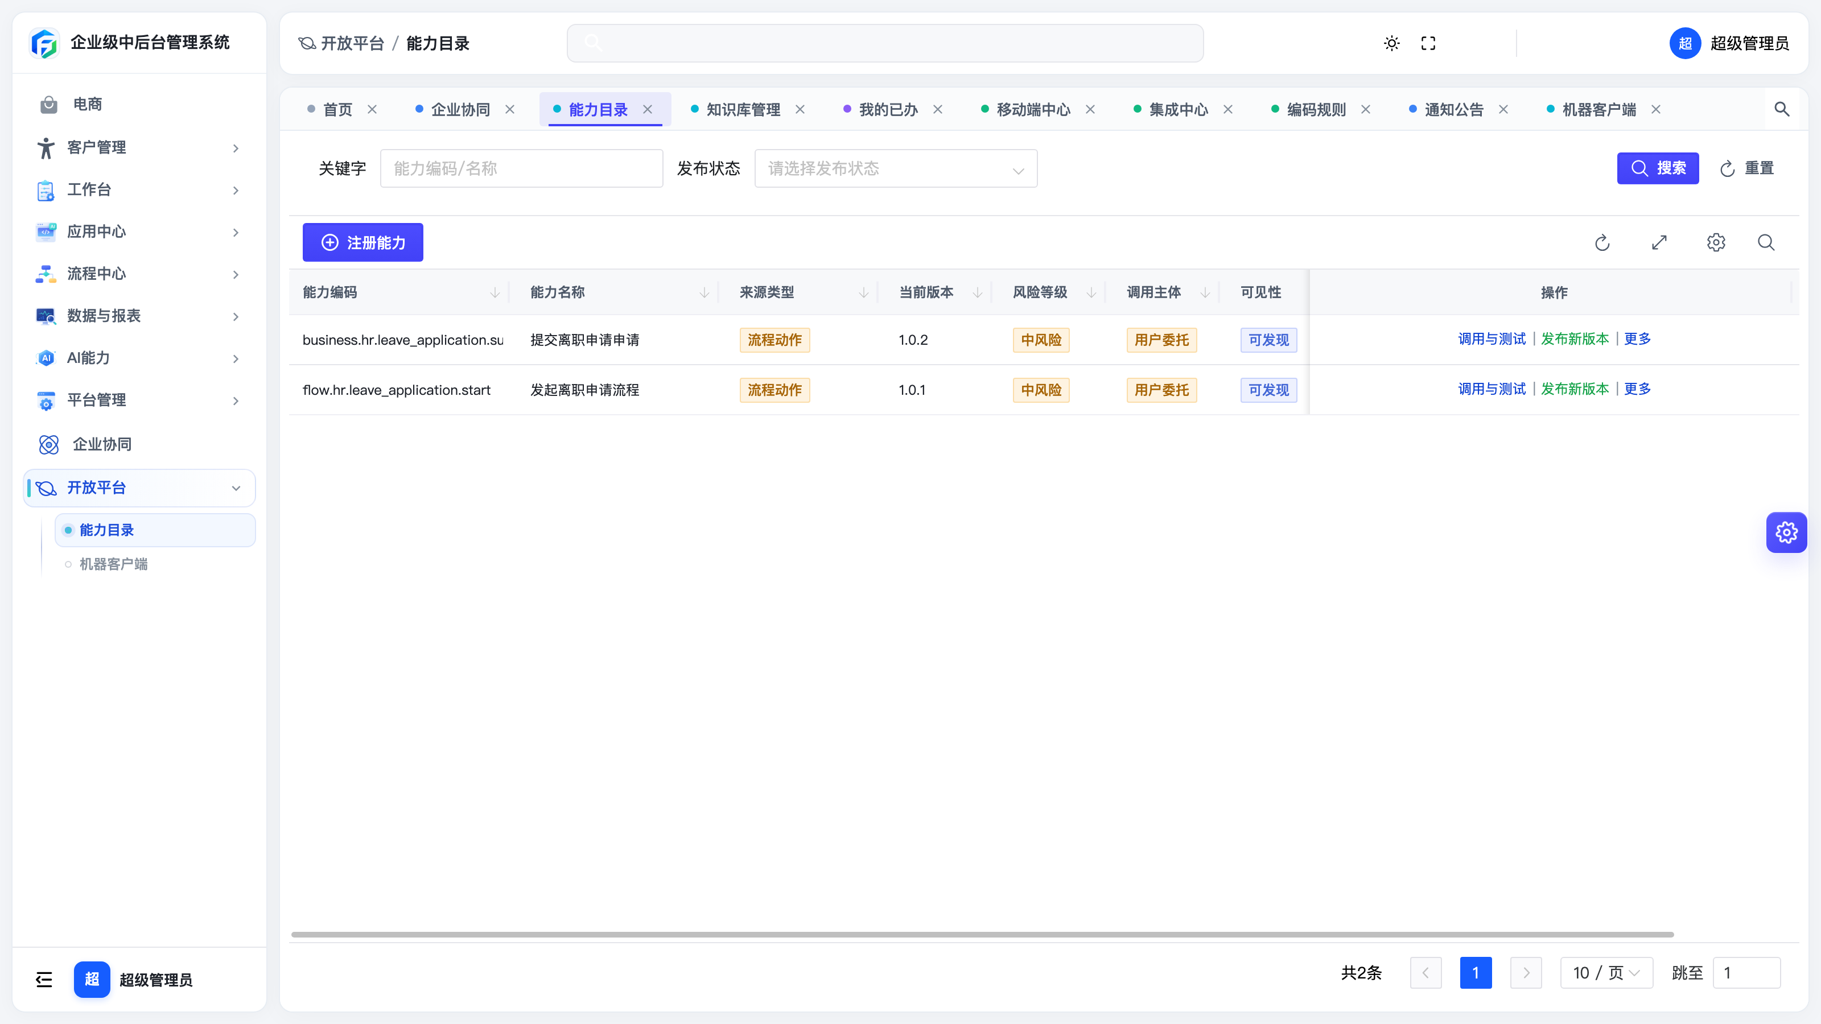Close the 机器客户端 tab
Image resolution: width=1821 pixels, height=1024 pixels.
point(1655,109)
